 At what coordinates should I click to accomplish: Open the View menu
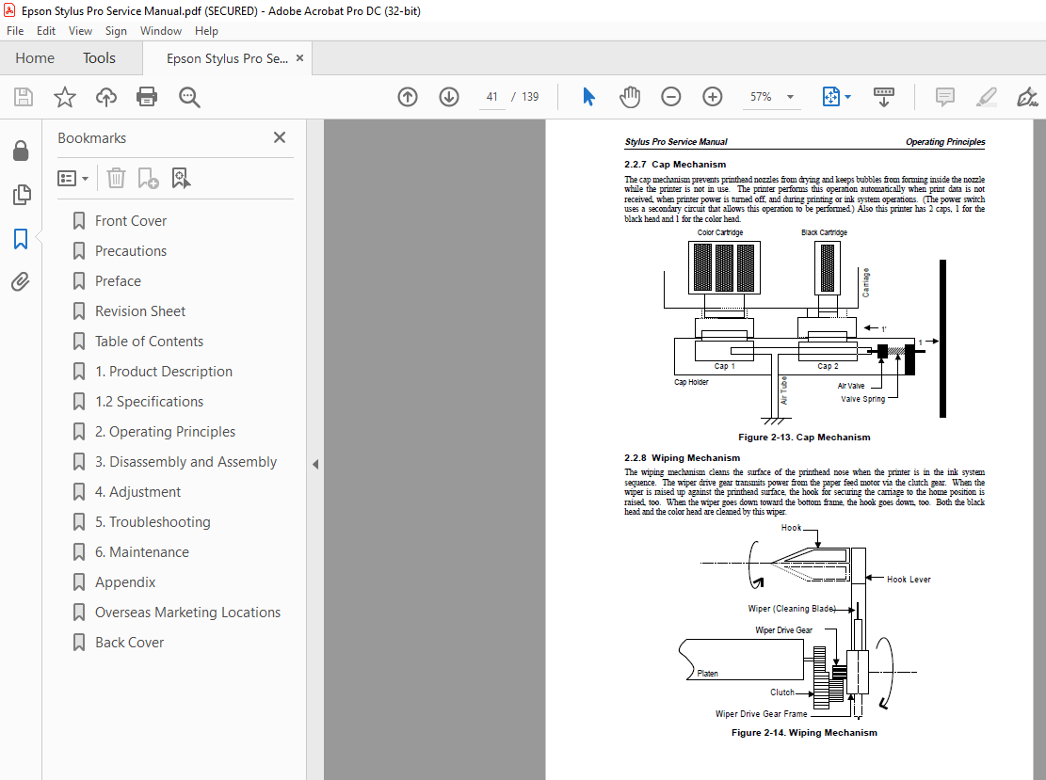(x=80, y=31)
